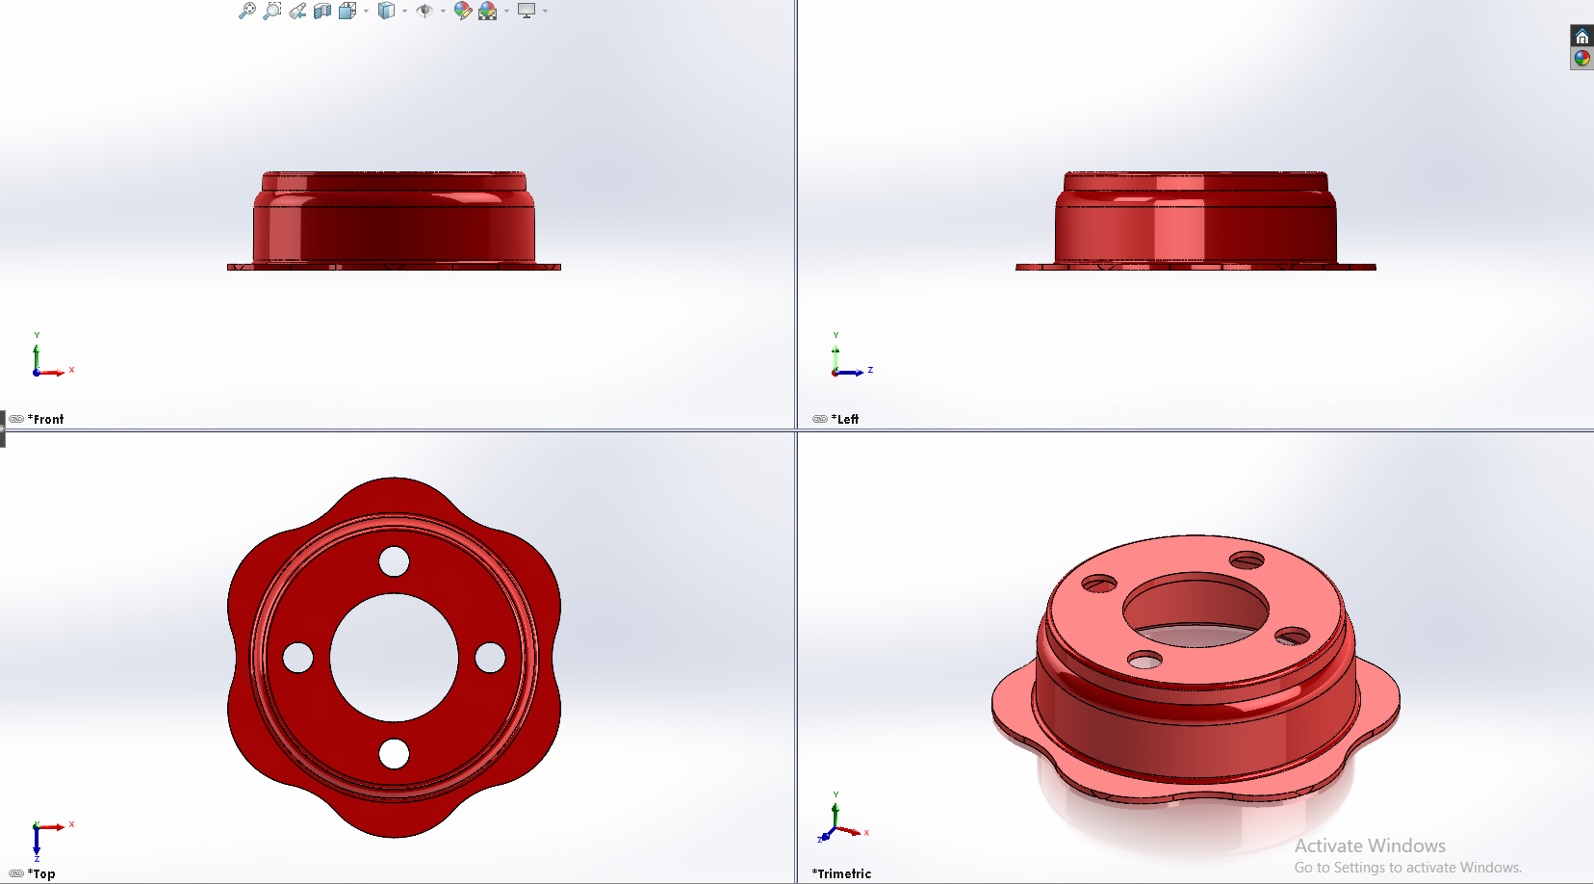
Task: Click the Front view coordinate triad
Action: pyautogui.click(x=52, y=355)
